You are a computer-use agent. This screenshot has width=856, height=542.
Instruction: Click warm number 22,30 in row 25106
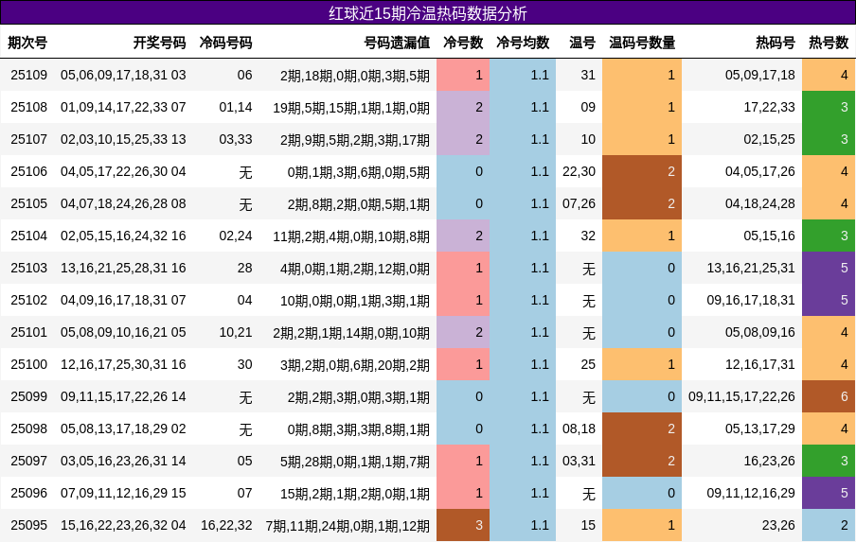[579, 171]
